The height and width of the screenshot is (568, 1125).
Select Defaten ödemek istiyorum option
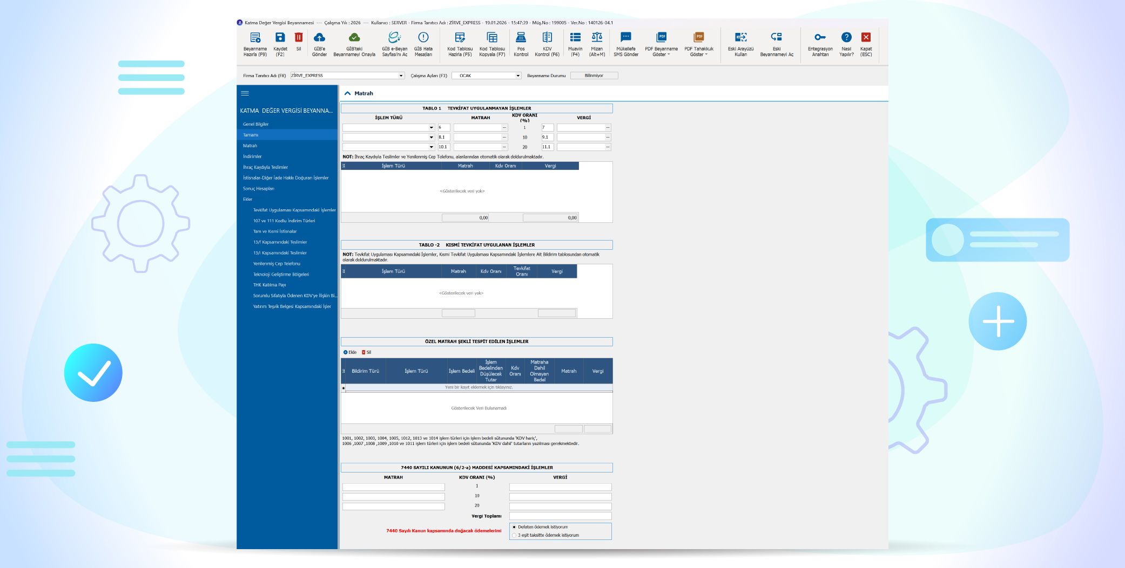514,527
